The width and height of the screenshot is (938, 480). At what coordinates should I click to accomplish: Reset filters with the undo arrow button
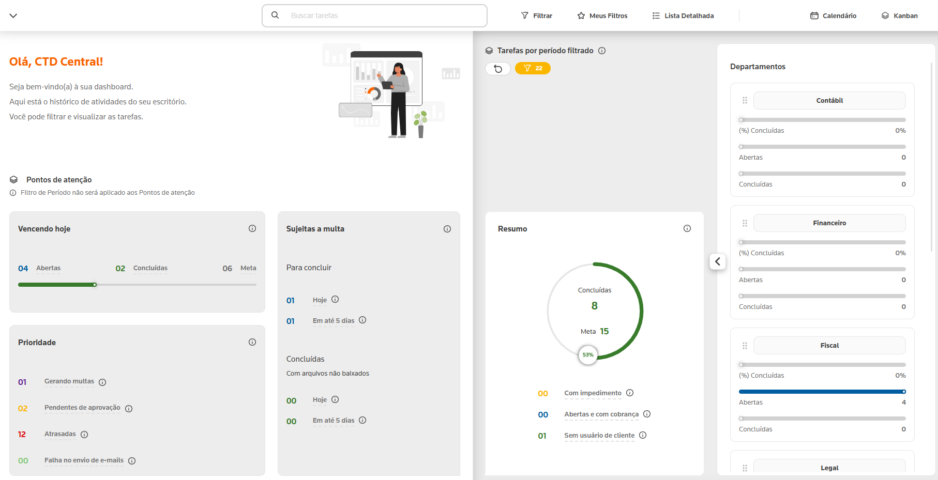tap(498, 68)
